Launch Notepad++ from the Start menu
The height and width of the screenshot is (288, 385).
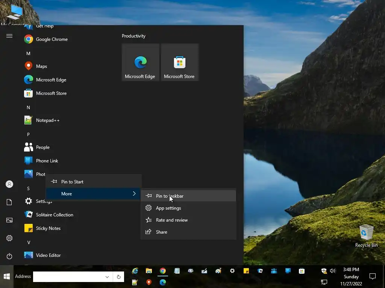pos(42,120)
